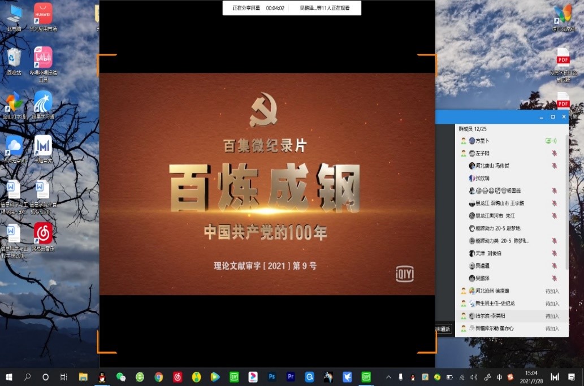The image size is (584, 386).
Task: Switch the Chinese input method indicator
Action: [x=499, y=377]
